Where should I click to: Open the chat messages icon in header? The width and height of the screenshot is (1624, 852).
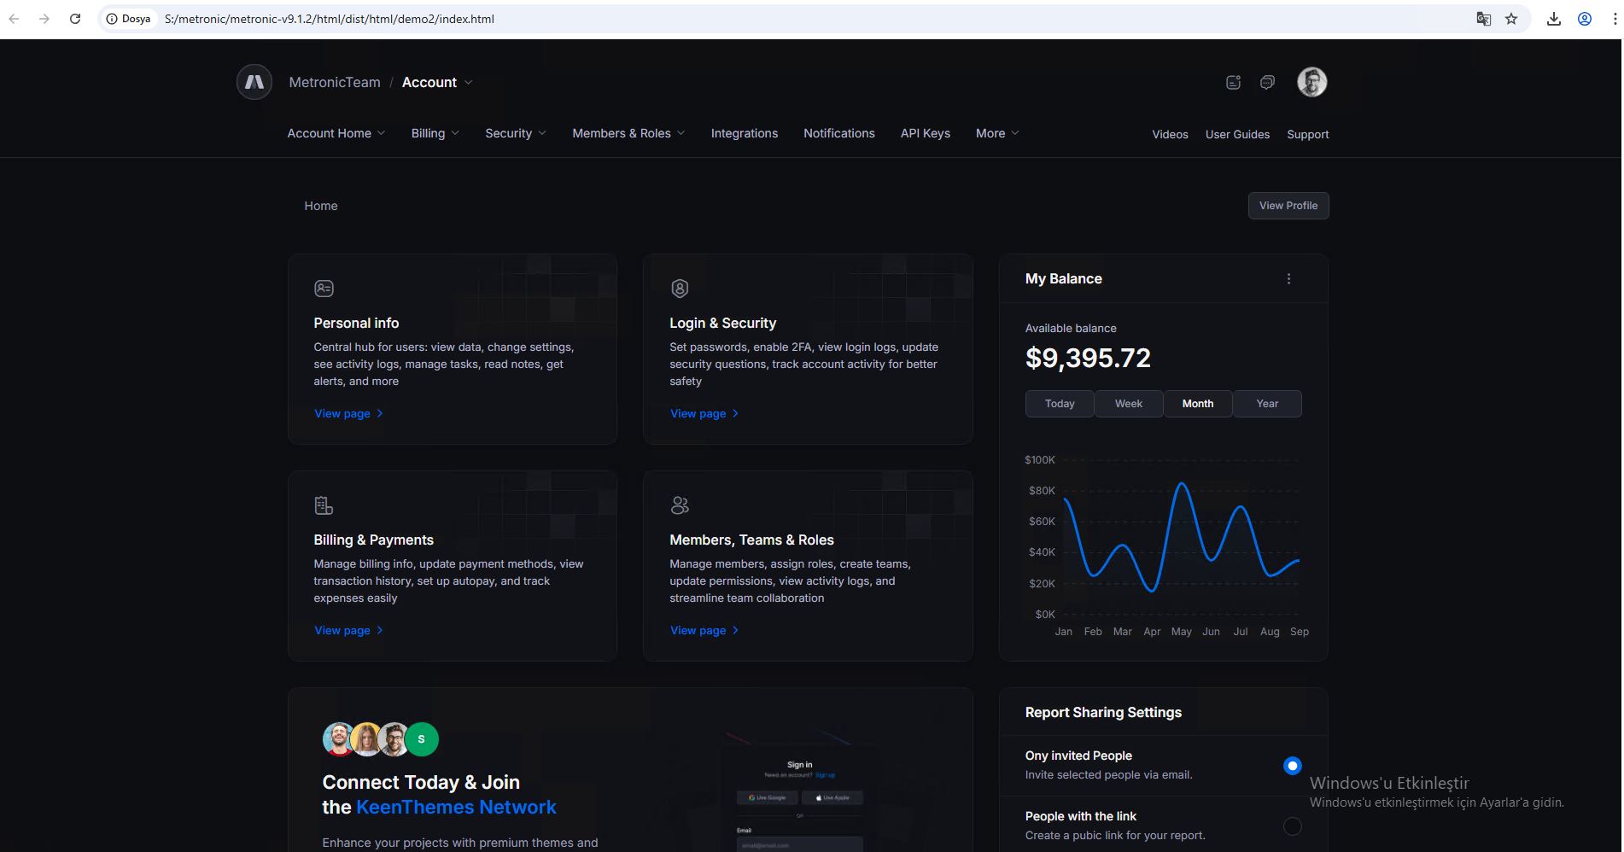coord(1267,82)
